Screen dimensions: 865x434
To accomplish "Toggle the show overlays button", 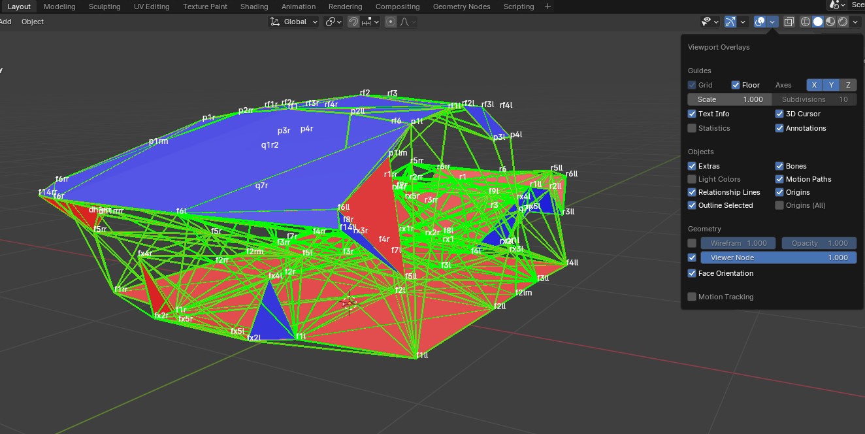I will coord(760,22).
